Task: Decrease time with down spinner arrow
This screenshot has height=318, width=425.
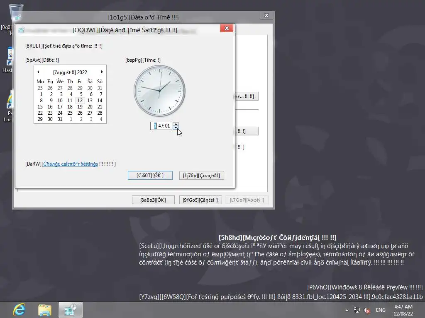Action: [176, 128]
